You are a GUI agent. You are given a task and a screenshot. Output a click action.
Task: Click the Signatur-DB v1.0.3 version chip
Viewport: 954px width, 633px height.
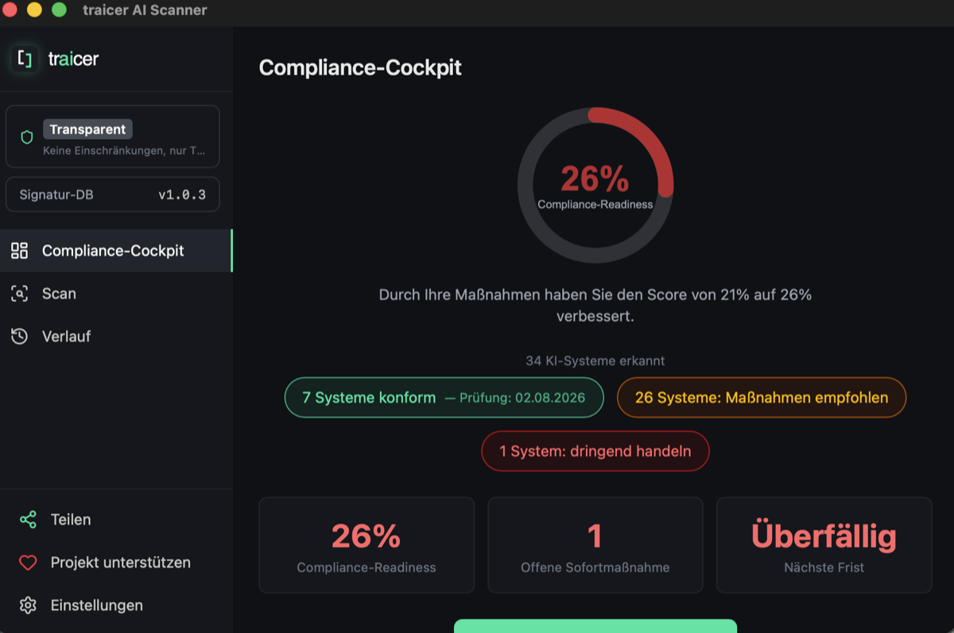tap(112, 194)
